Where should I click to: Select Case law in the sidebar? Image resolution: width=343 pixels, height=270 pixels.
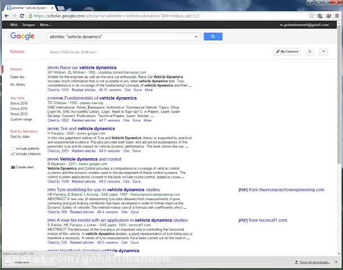[17, 77]
